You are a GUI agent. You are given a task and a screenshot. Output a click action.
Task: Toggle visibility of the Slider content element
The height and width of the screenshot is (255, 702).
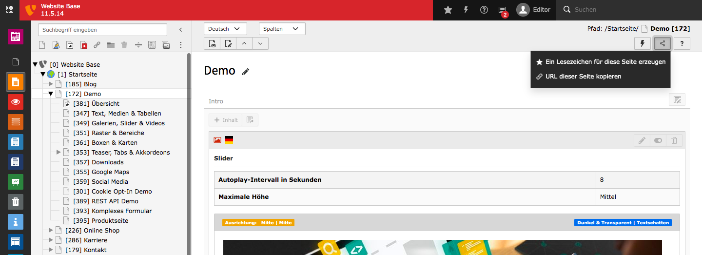[x=658, y=140]
